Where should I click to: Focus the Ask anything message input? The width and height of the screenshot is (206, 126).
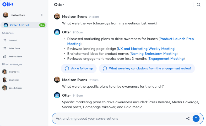pyautogui.click(x=118, y=118)
